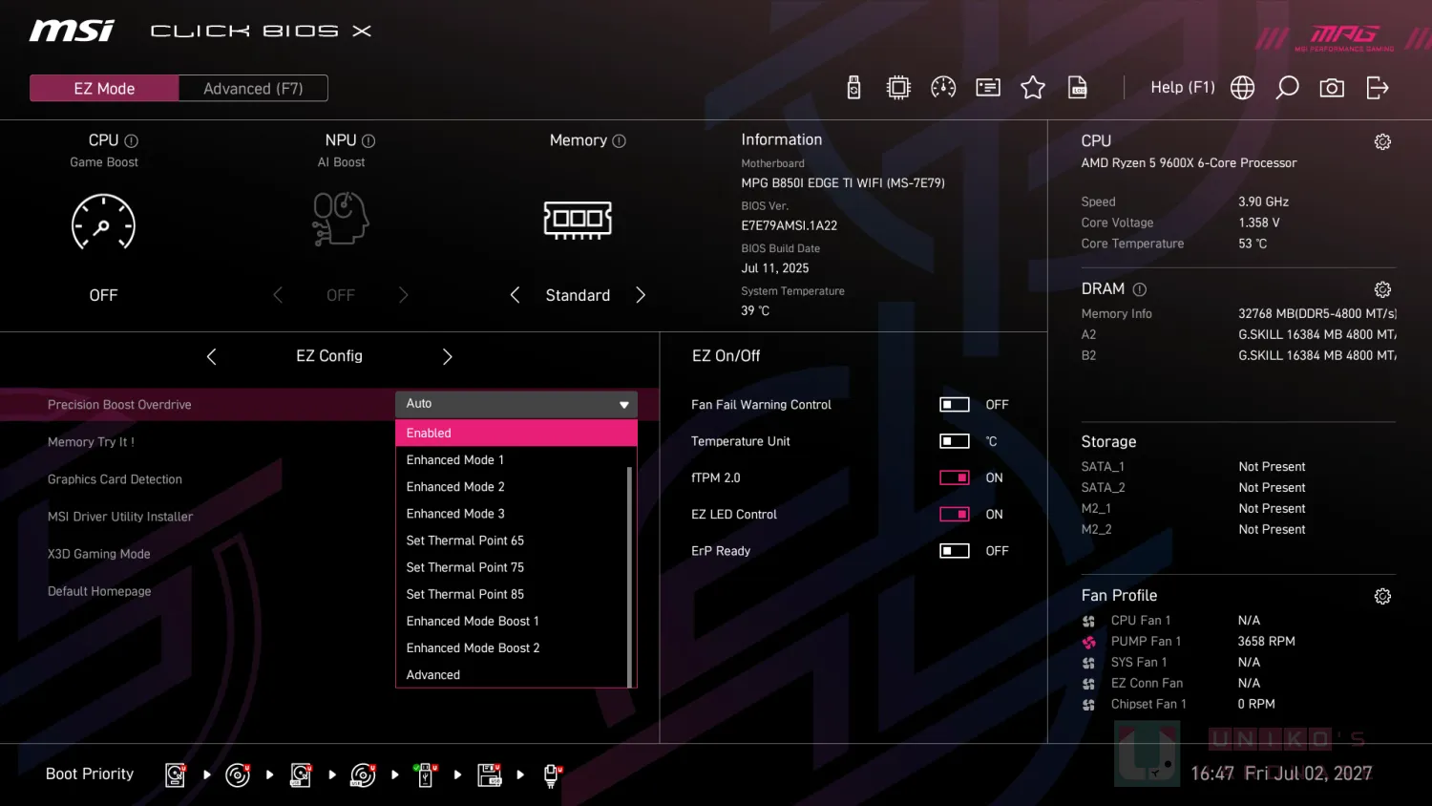Viewport: 1432px width, 806px height.
Task: Click next arrow for Memory profile
Action: click(x=641, y=295)
